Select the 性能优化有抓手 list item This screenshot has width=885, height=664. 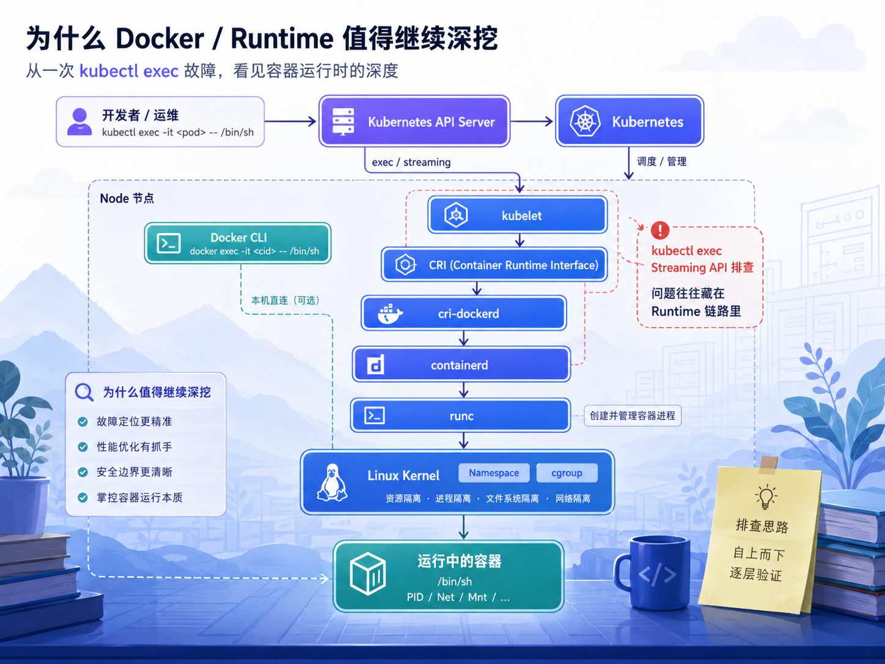[x=134, y=447]
